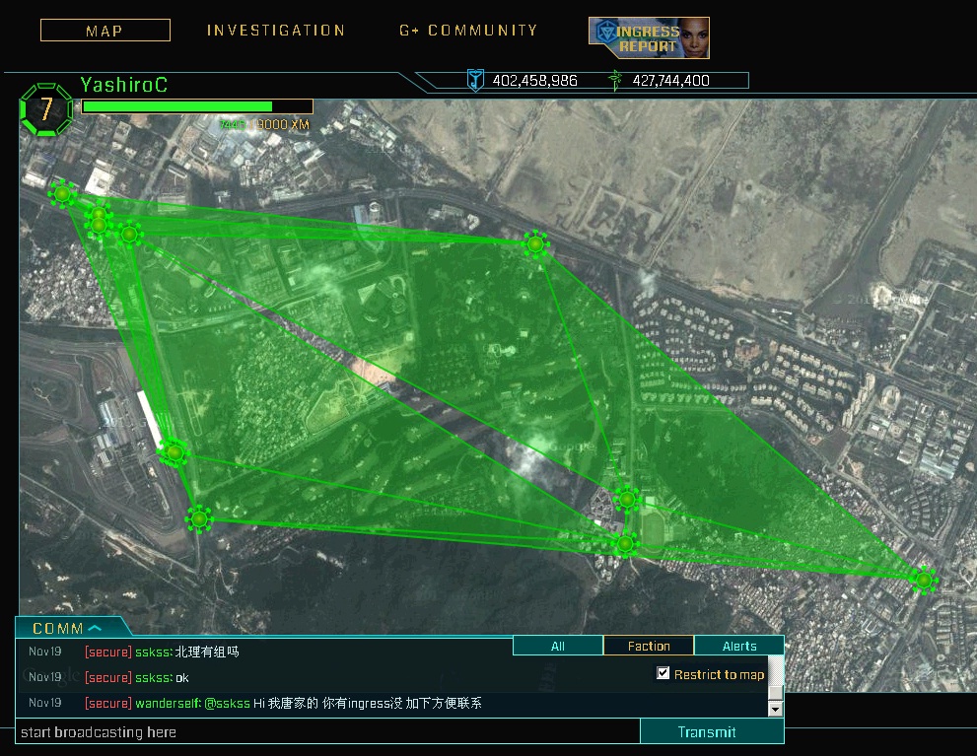Click the broadcast message input field
The width and height of the screenshot is (977, 756).
point(328,731)
